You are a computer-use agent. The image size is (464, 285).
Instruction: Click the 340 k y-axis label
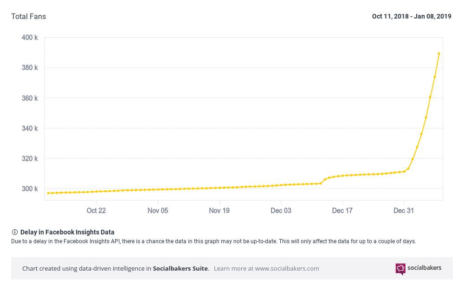30,128
